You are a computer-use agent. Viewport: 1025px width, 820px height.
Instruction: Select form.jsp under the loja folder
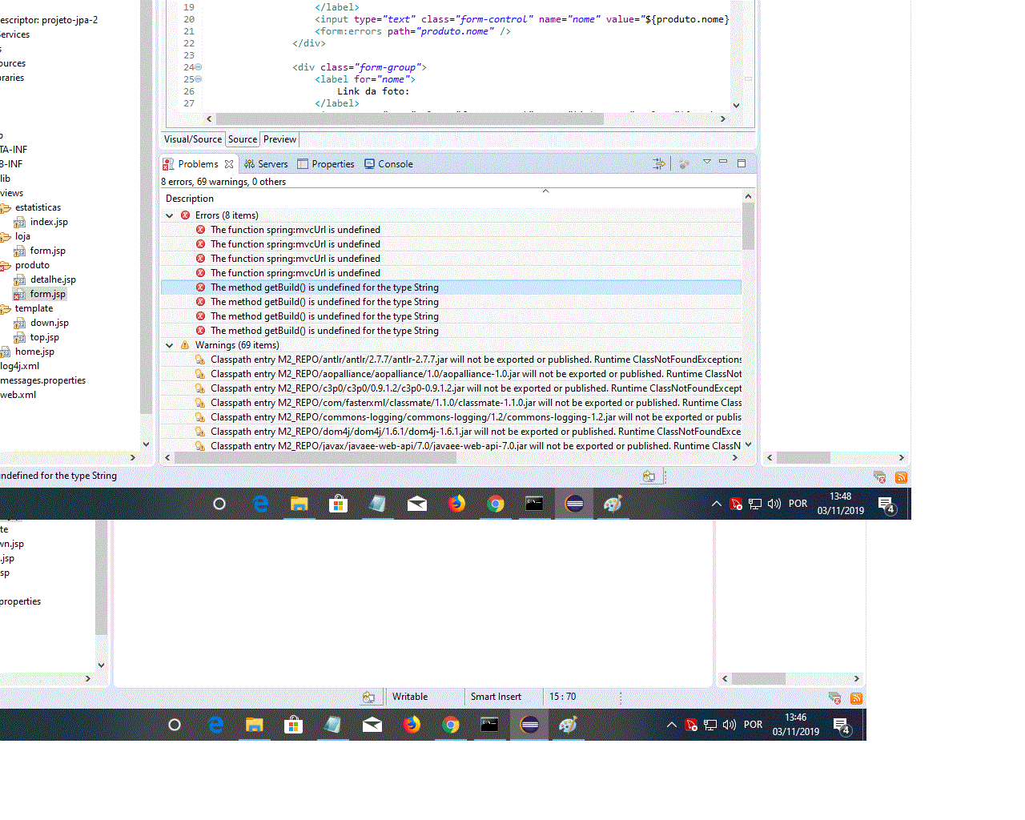click(48, 251)
